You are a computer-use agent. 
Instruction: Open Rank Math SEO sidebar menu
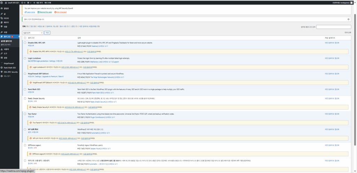9,67
